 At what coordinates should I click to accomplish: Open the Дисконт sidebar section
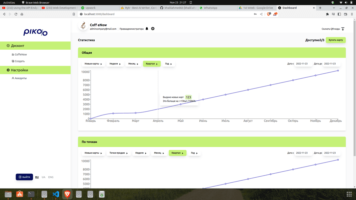click(35, 45)
